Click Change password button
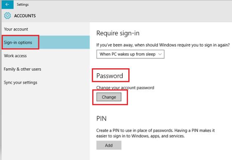The width and height of the screenshot is (232, 160). click(x=109, y=97)
